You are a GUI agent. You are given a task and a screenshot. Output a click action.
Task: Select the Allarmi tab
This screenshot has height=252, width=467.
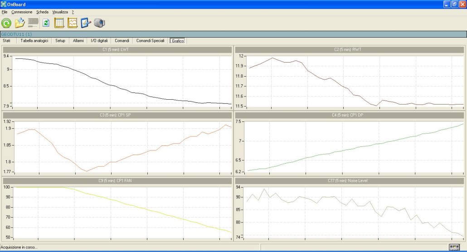tap(78, 41)
